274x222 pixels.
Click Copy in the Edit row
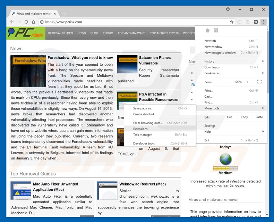pos(244,117)
